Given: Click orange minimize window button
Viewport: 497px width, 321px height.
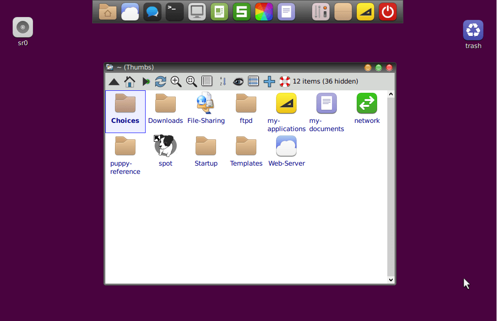Looking at the screenshot, I should (368, 68).
